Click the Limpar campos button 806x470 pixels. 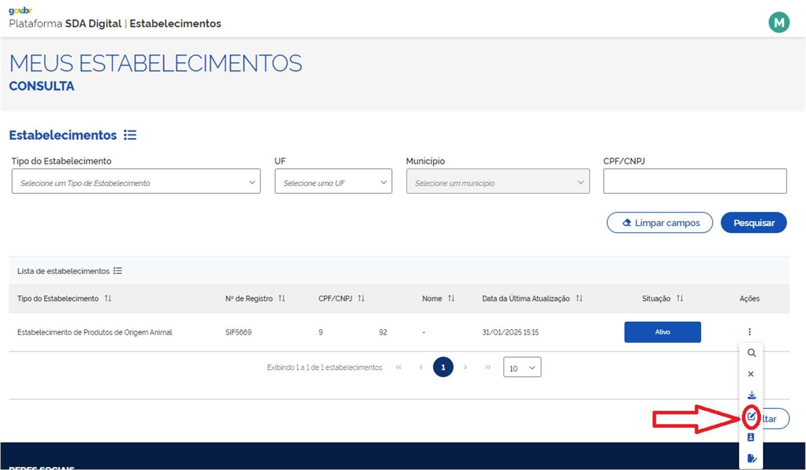point(659,223)
